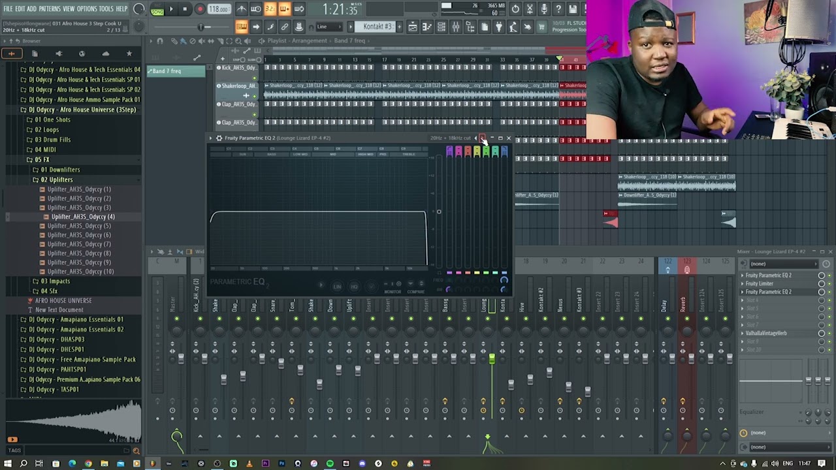Image resolution: width=836 pixels, height=470 pixels.
Task: Select the Mute tool in Playlist toolbar
Action: click(201, 41)
